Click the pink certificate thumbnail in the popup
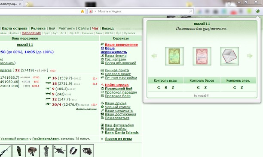This screenshot has width=263, height=157. (202, 56)
